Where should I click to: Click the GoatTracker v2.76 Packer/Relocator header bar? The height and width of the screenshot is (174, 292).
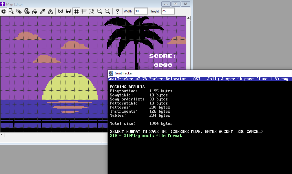pos(200,79)
